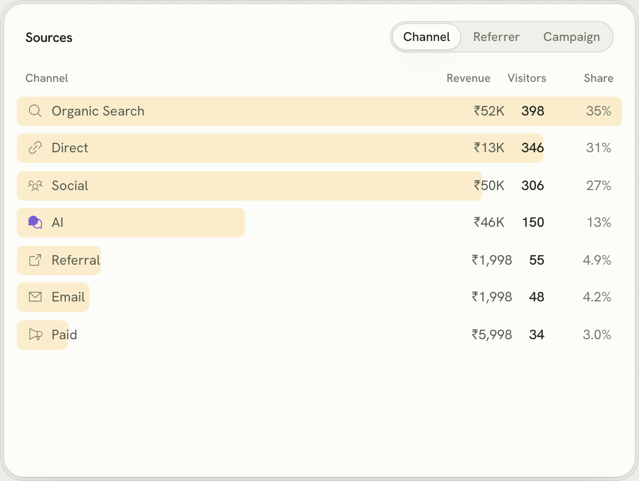Screen dimensions: 639x481
Task: Click the 150 visitors value
Action: (x=533, y=223)
